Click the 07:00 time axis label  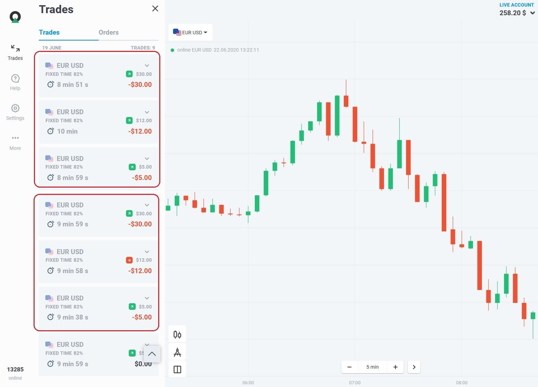click(355, 382)
